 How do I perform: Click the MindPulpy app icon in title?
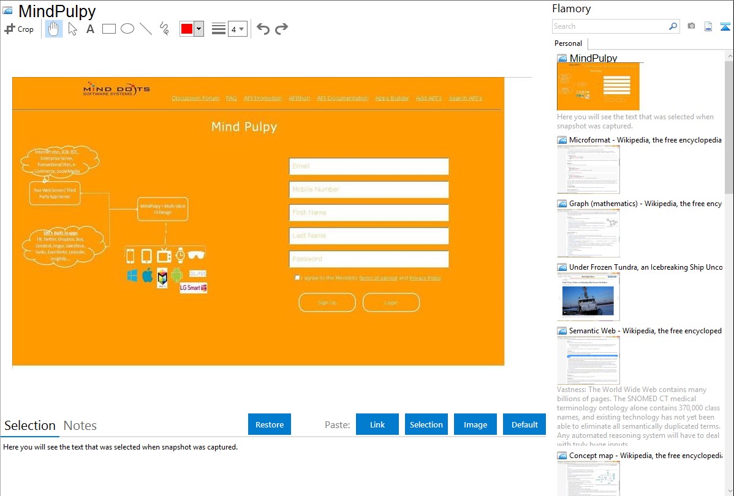(7, 10)
